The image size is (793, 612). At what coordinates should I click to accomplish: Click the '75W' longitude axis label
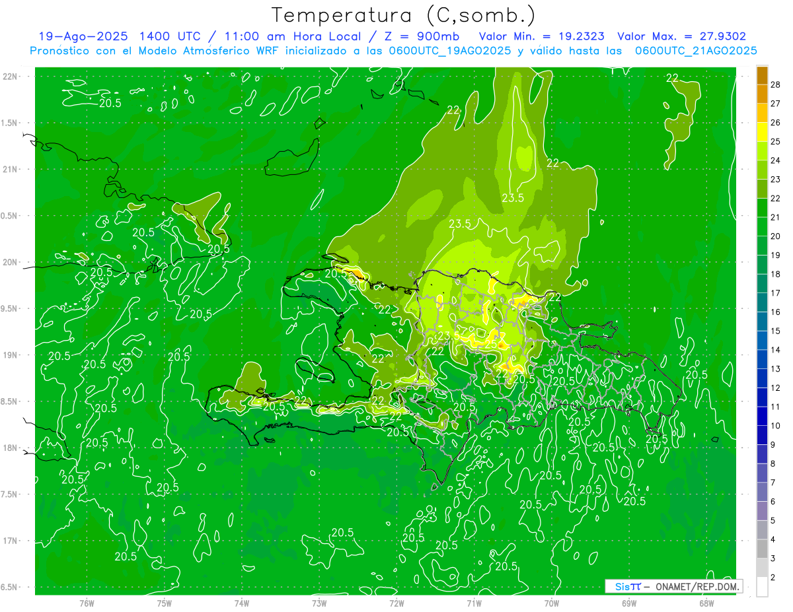pos(165,603)
